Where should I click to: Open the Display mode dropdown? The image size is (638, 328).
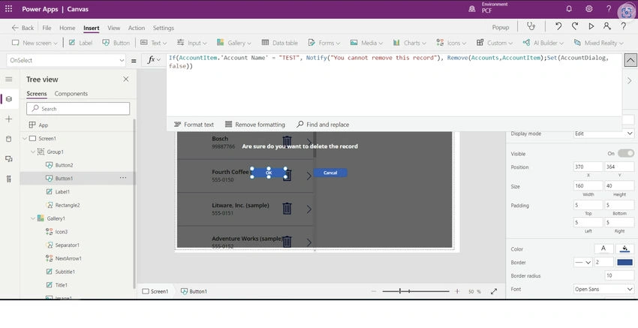point(603,134)
